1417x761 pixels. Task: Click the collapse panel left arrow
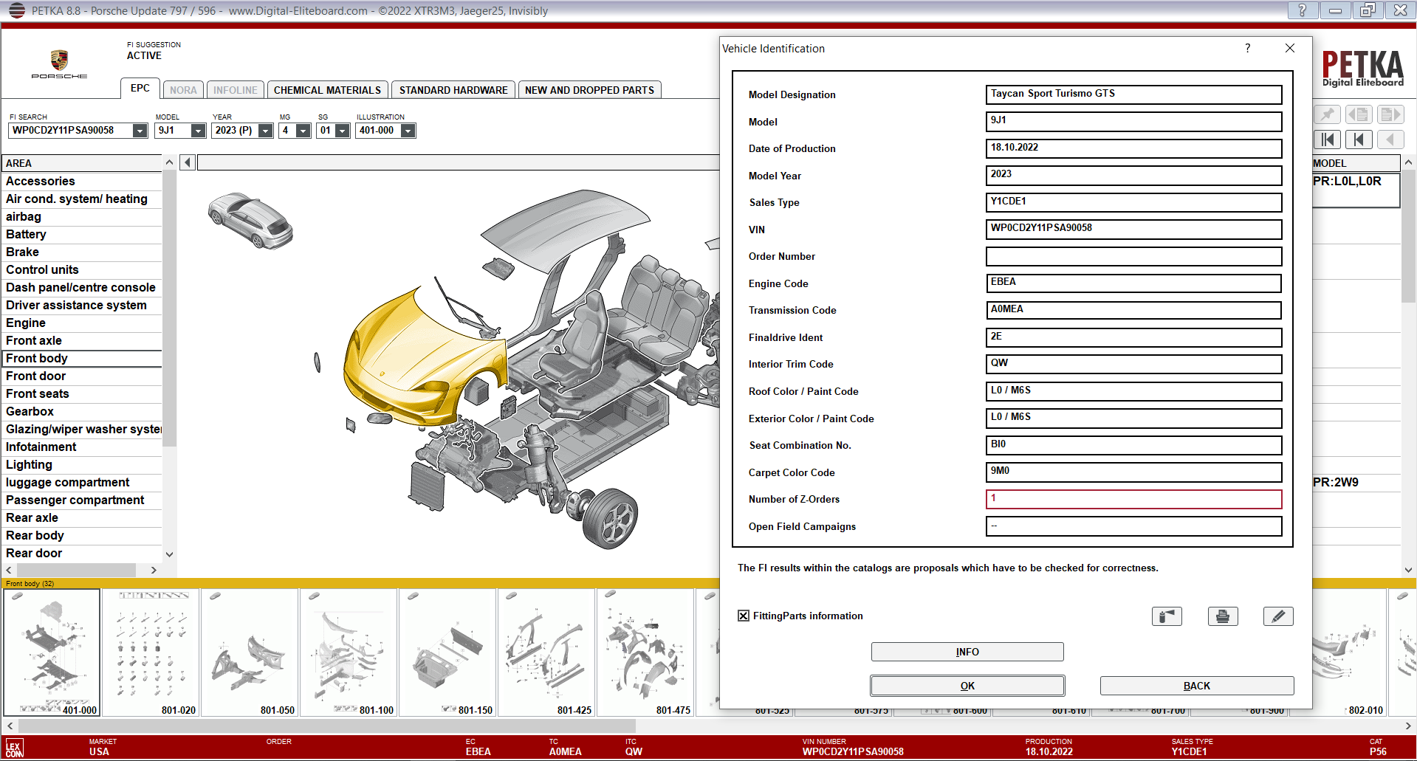[x=188, y=162]
